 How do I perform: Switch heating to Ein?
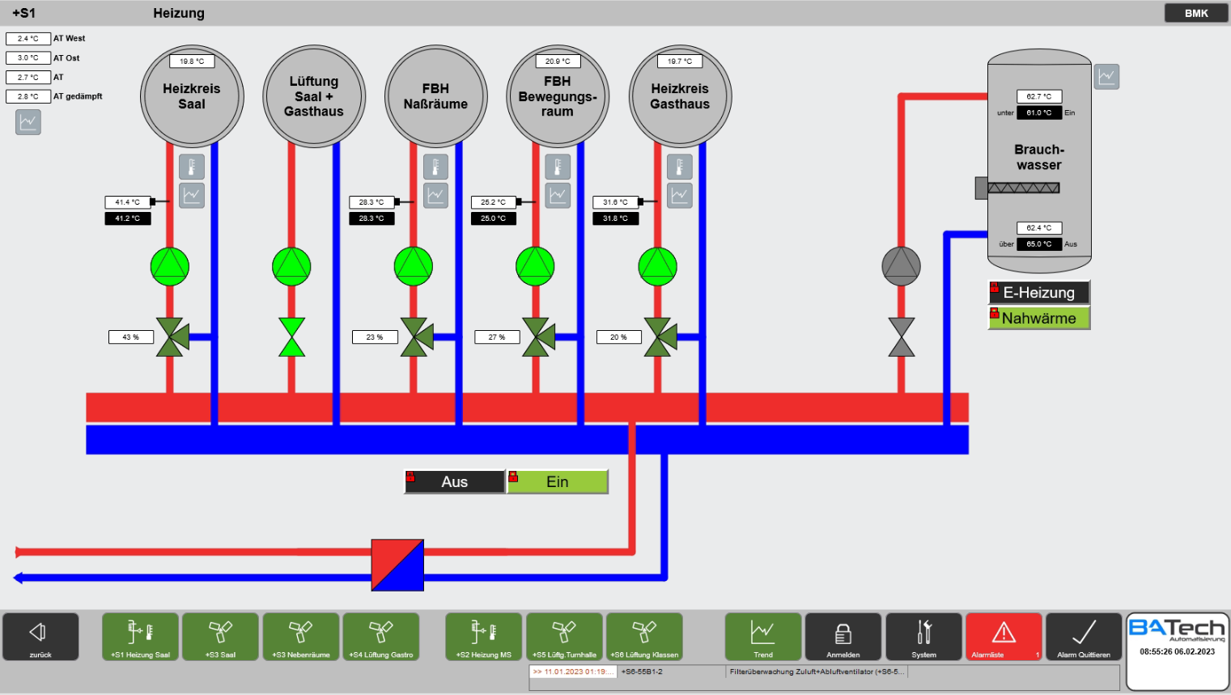[558, 481]
